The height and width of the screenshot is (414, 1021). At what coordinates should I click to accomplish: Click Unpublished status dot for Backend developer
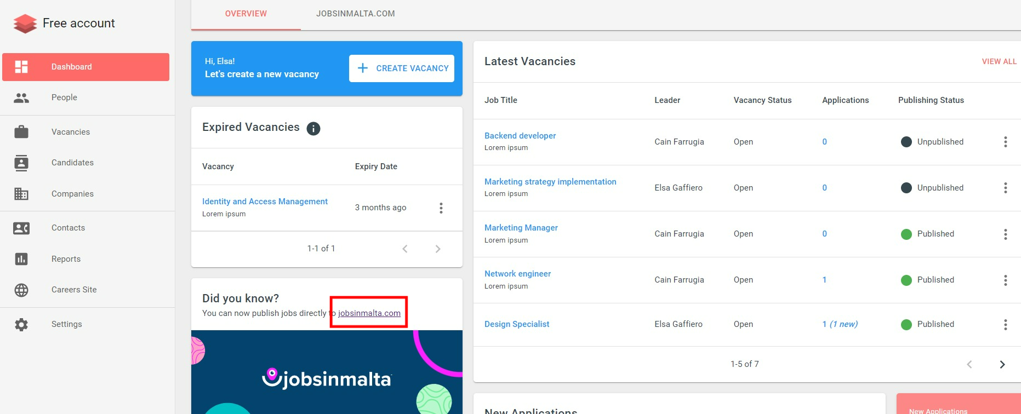[906, 142]
